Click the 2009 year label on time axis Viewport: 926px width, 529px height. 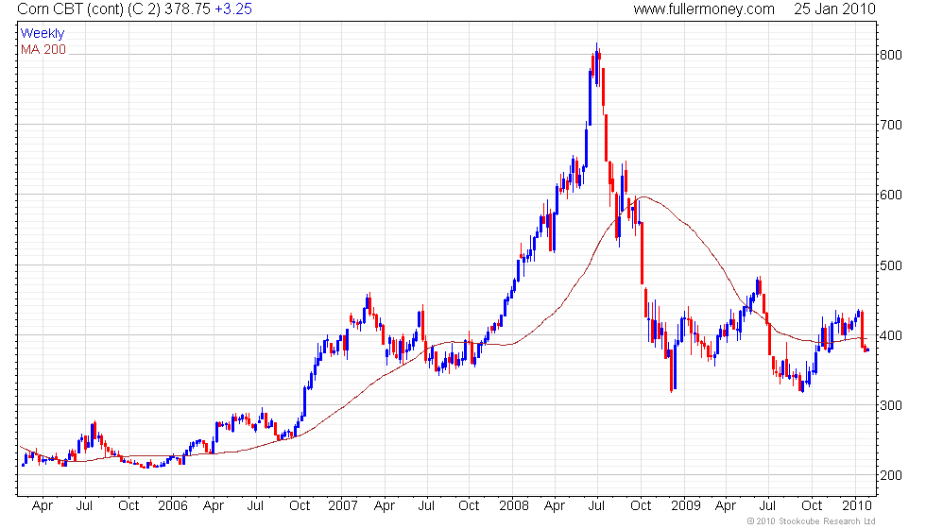coord(686,506)
